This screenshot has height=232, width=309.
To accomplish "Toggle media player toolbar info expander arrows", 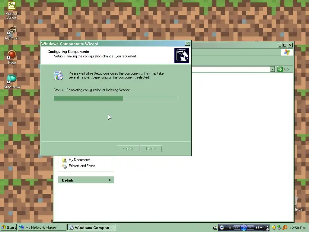I will coord(267,226).
